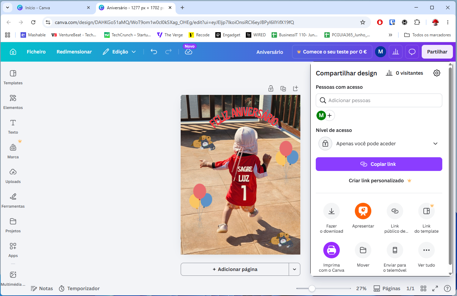Click the 0 visitantes stats
The width and height of the screenshot is (457, 296).
click(405, 73)
